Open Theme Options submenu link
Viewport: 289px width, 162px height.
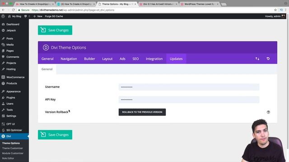point(11,143)
